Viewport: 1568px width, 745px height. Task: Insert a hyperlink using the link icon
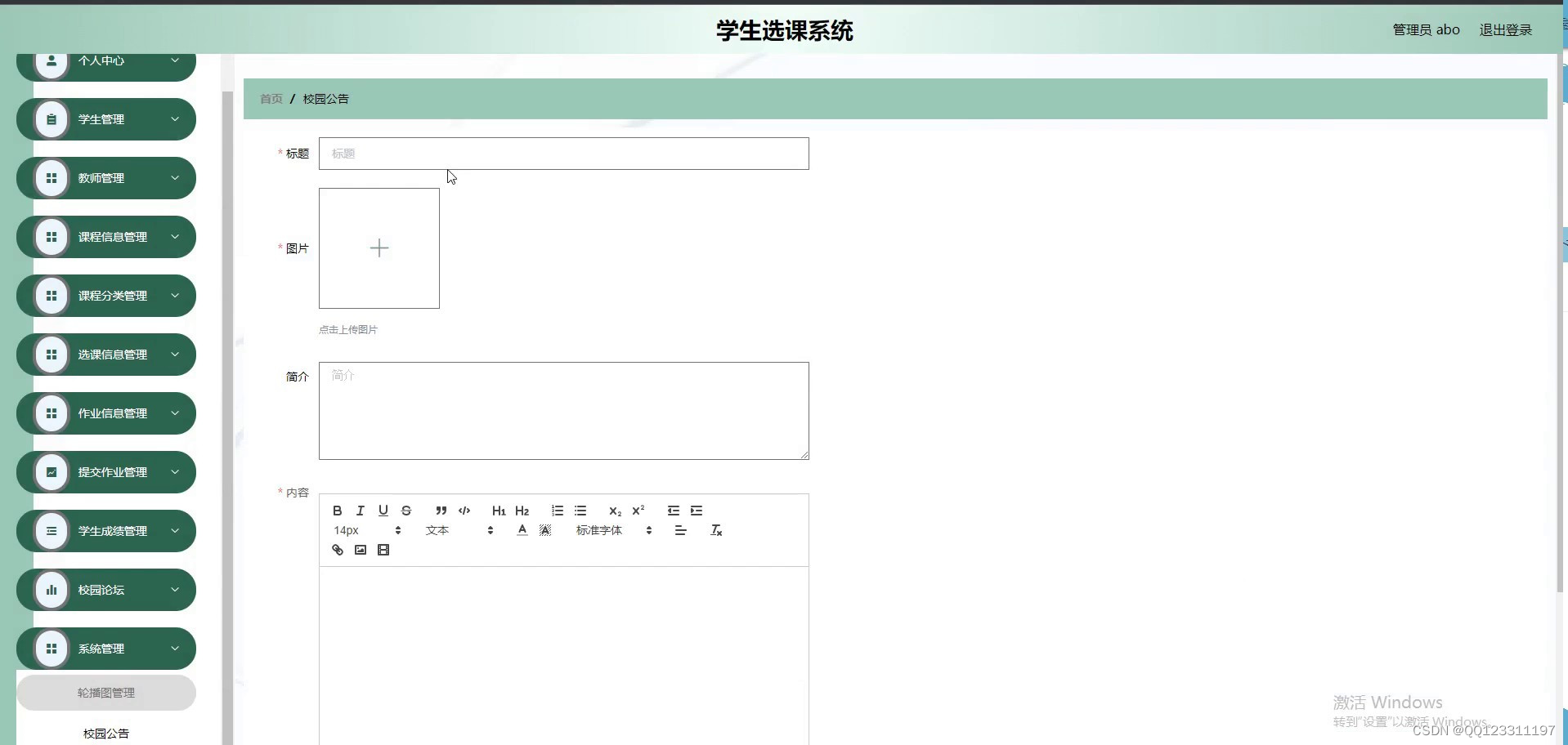tap(337, 550)
